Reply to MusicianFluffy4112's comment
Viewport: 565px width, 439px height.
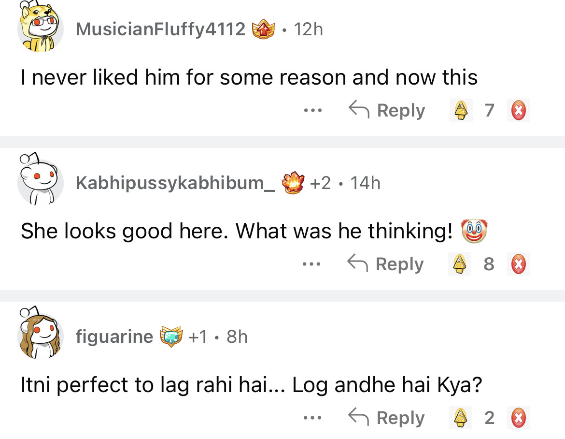387,111
